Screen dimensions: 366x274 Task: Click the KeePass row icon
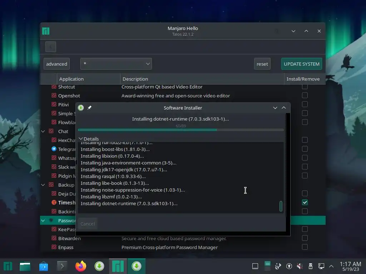coord(54,229)
